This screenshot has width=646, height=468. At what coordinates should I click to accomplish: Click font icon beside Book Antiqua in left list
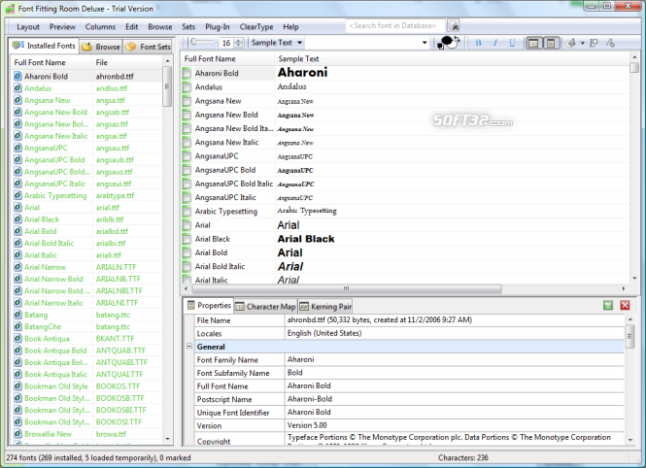click(17, 339)
